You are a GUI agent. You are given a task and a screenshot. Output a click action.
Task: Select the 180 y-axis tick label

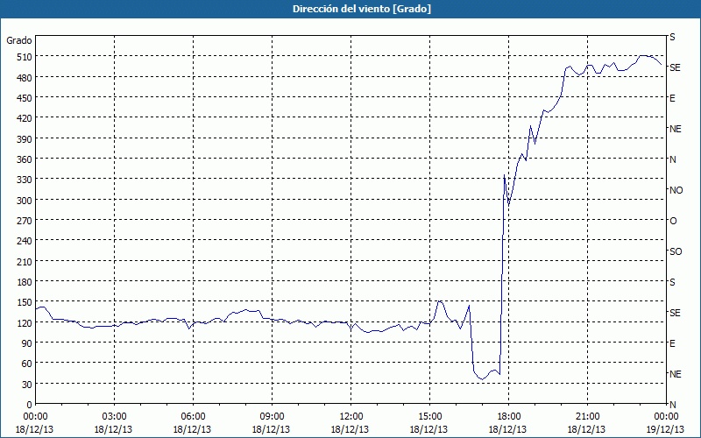tap(25, 282)
